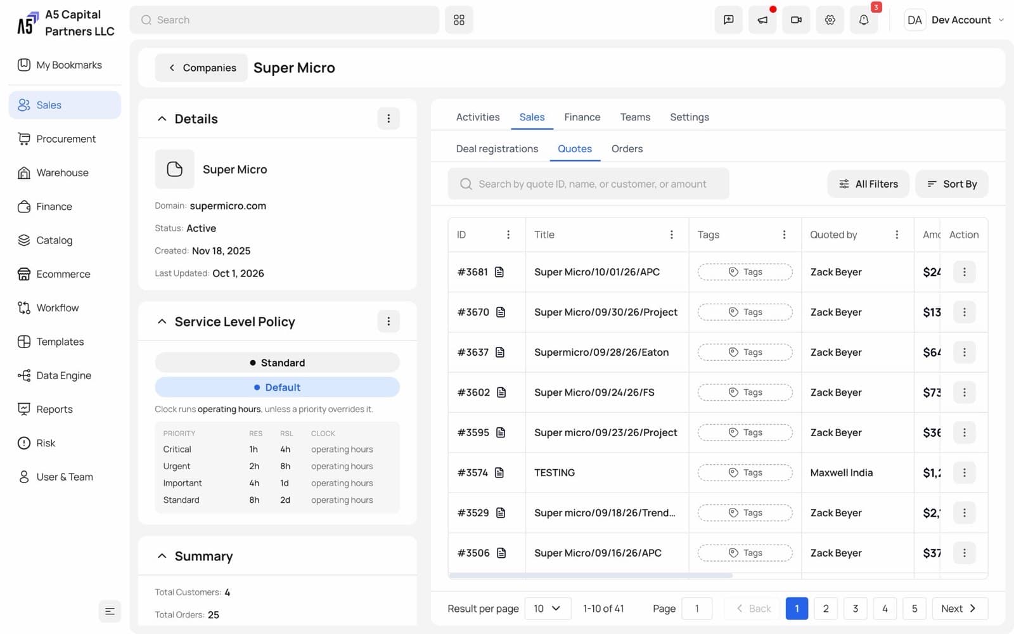Collapse the Details section
Image resolution: width=1014 pixels, height=634 pixels.
(x=162, y=119)
